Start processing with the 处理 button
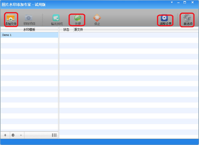The image size is (199, 145). (x=77, y=20)
